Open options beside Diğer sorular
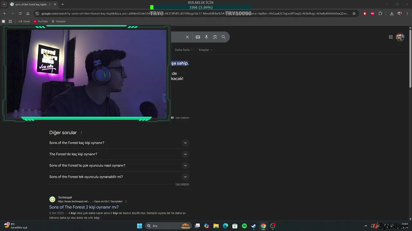The height and width of the screenshot is (231, 412). click(x=81, y=133)
